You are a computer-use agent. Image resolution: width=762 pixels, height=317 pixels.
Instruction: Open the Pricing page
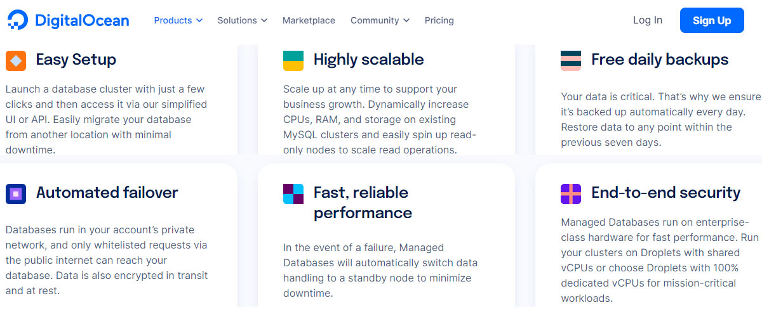coord(439,20)
